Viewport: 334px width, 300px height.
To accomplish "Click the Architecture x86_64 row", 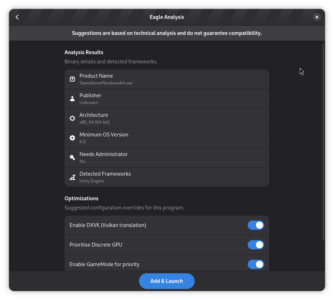I will coord(166,118).
